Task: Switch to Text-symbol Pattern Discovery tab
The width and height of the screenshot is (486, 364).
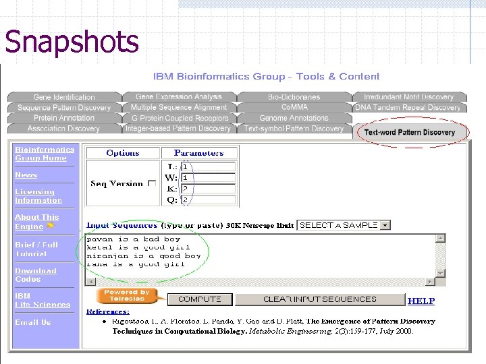Action: coord(294,128)
